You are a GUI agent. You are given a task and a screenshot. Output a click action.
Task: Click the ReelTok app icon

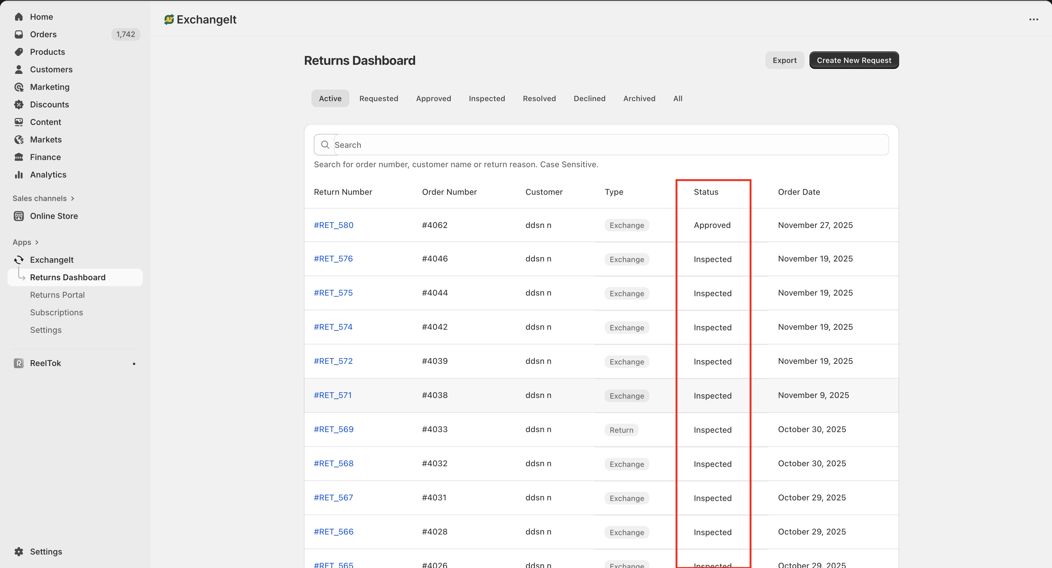(19, 363)
